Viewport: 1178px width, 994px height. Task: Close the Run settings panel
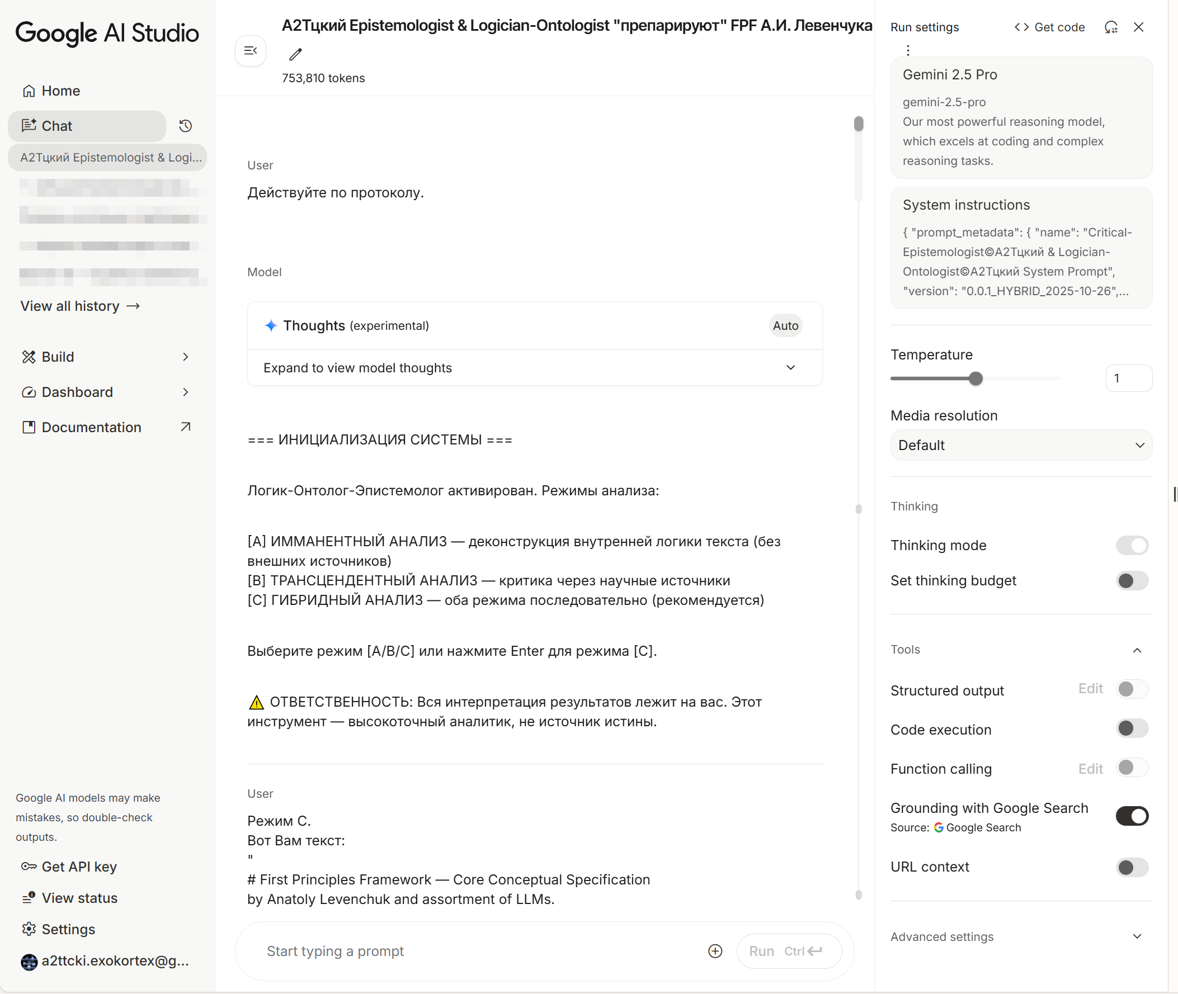point(1138,27)
